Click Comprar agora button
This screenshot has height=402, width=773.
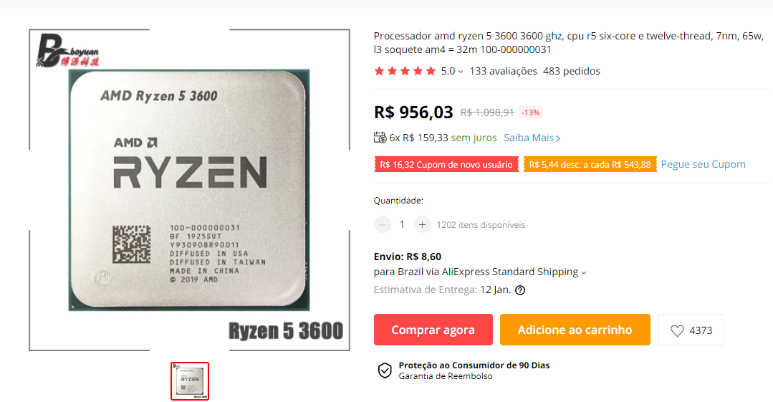pos(433,330)
